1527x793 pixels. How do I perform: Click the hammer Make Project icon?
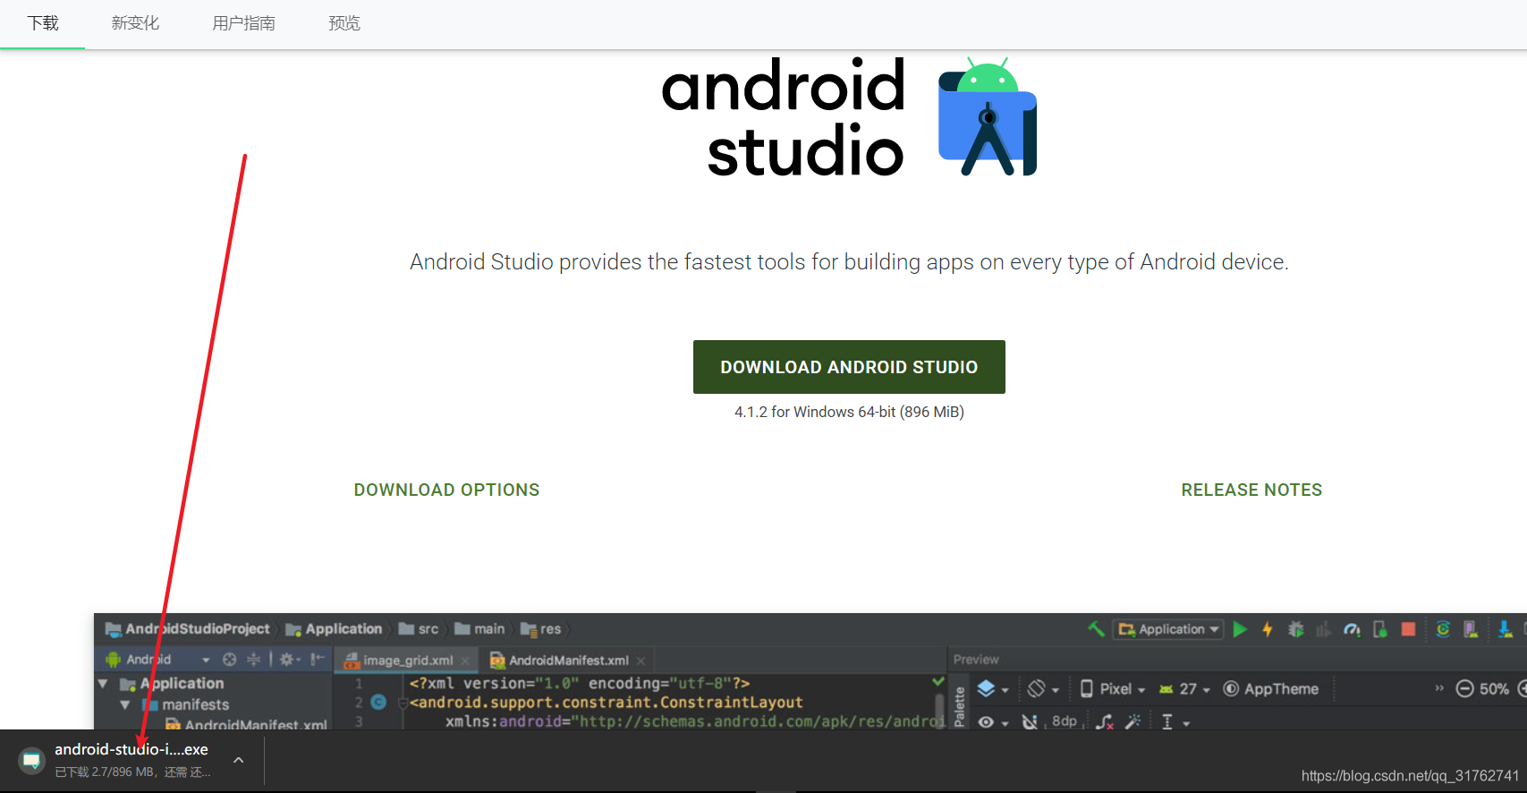1096,629
